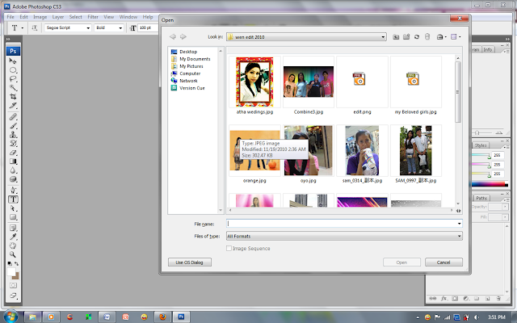Open Firefox from the taskbar

point(162,317)
